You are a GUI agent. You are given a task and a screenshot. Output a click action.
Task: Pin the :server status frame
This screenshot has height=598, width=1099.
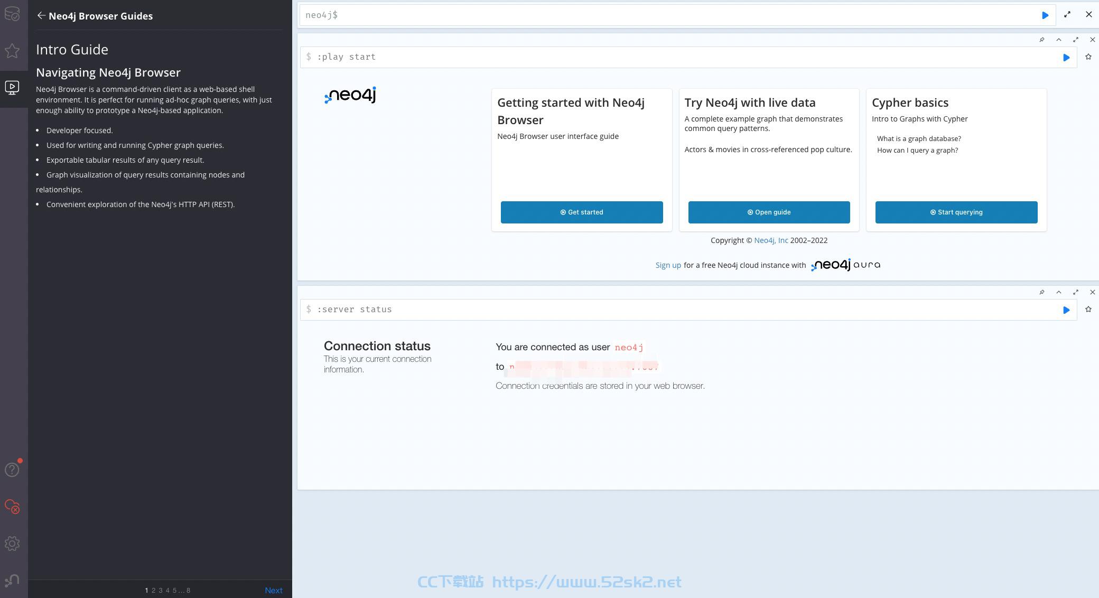click(x=1042, y=292)
